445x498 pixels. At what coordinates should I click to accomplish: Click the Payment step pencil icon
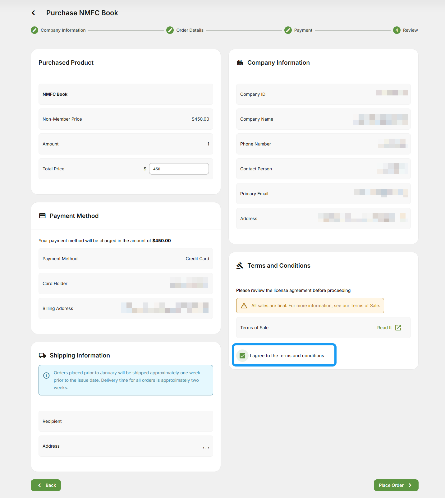(288, 30)
